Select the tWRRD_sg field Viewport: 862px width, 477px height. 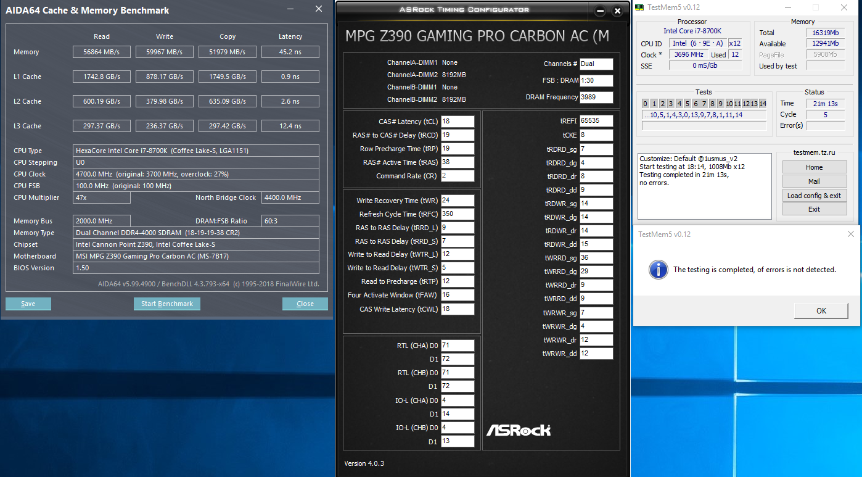[x=596, y=258]
